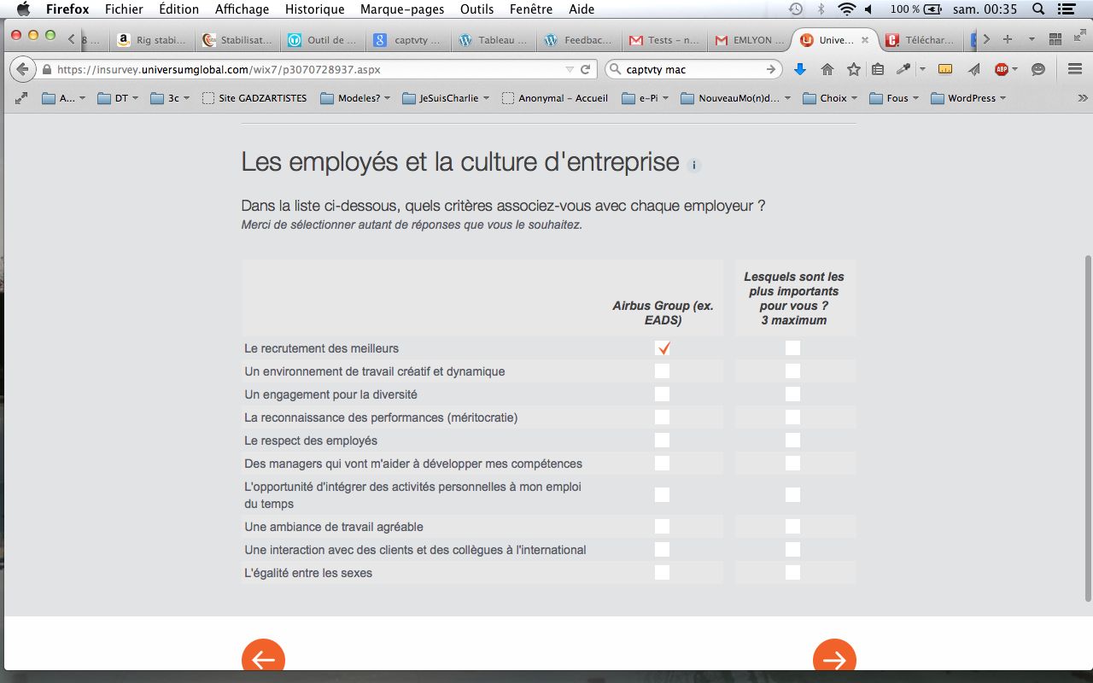The width and height of the screenshot is (1093, 683).
Task: Mark Le respect des employés as most important
Action: coord(793,440)
